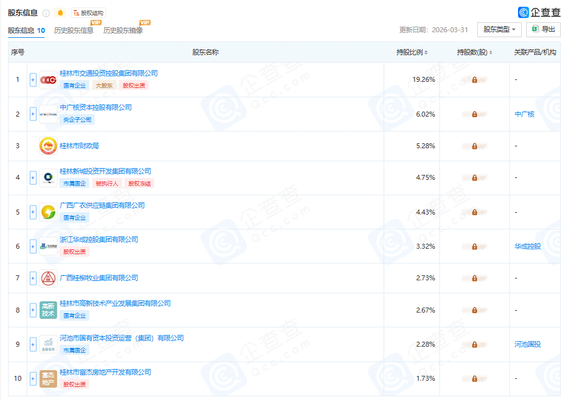This screenshot has height=400, width=567.
Task: Click the 富杰地产 company logo
Action: click(x=48, y=379)
